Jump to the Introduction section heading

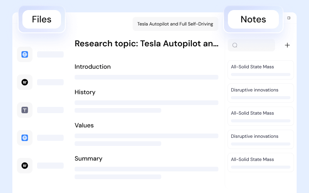(x=93, y=66)
